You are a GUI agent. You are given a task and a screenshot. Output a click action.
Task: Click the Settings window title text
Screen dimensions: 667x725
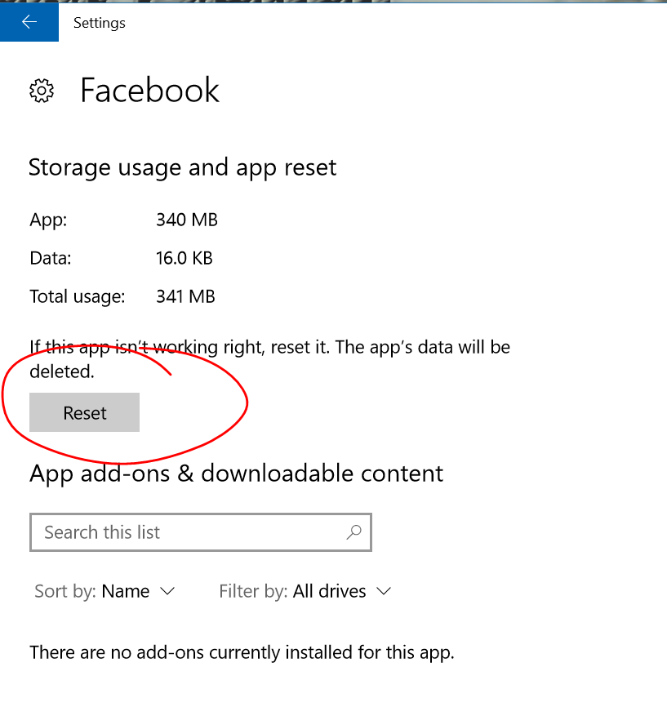click(100, 23)
